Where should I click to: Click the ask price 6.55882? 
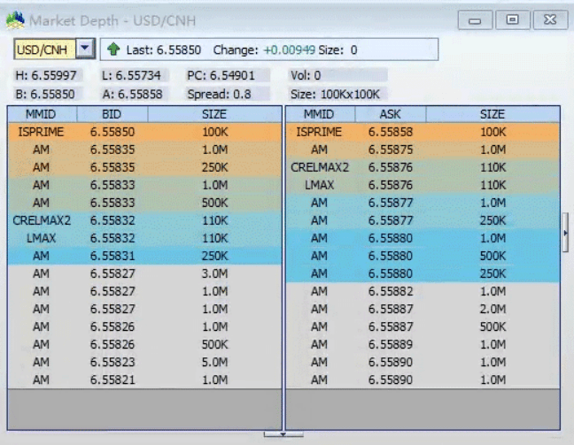tap(391, 291)
